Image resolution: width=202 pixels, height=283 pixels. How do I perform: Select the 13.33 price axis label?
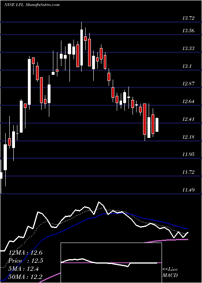click(x=188, y=49)
